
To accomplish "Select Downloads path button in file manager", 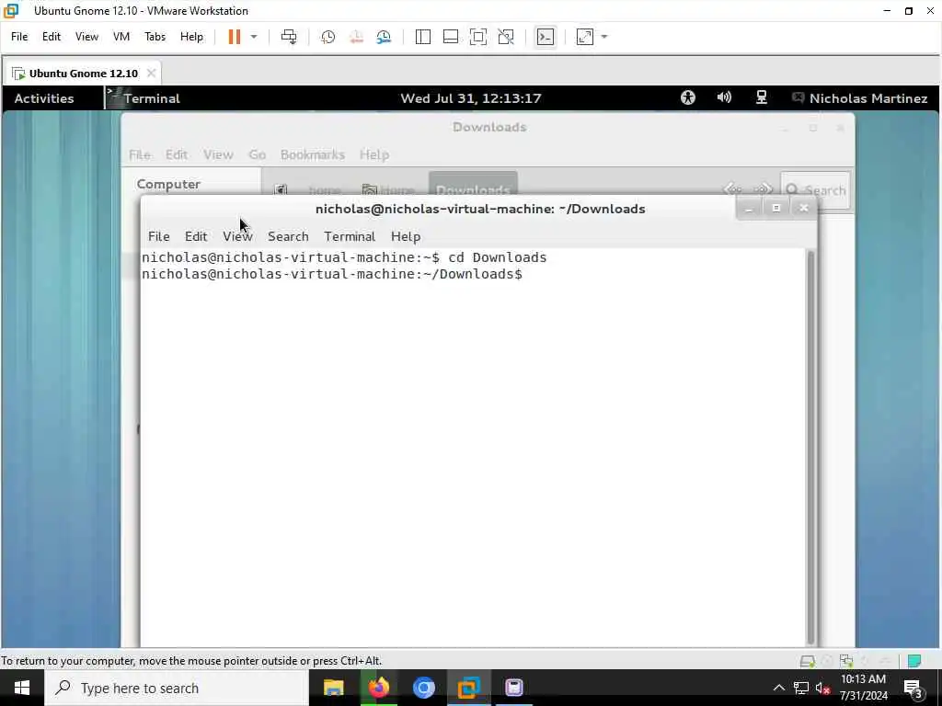I will 473,185.
